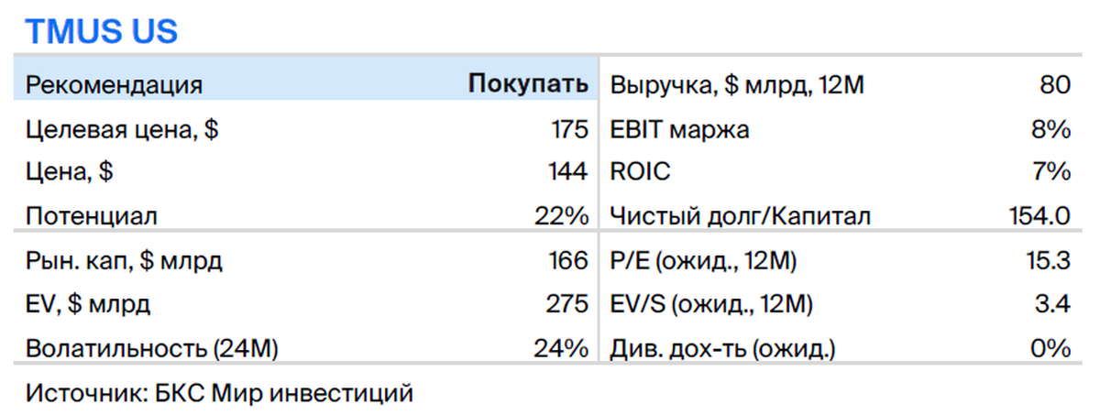Select the Потенциал row label
Screen dimensions: 1100x415
coord(92,216)
